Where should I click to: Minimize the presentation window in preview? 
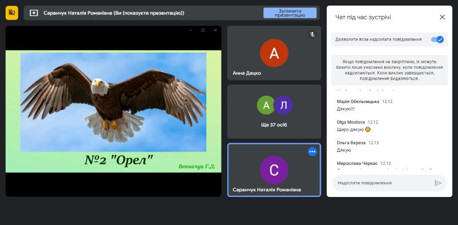click(191, 30)
